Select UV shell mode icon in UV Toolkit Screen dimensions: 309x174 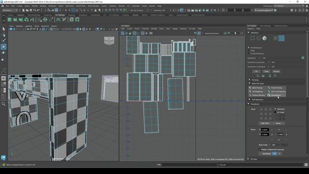281,38
